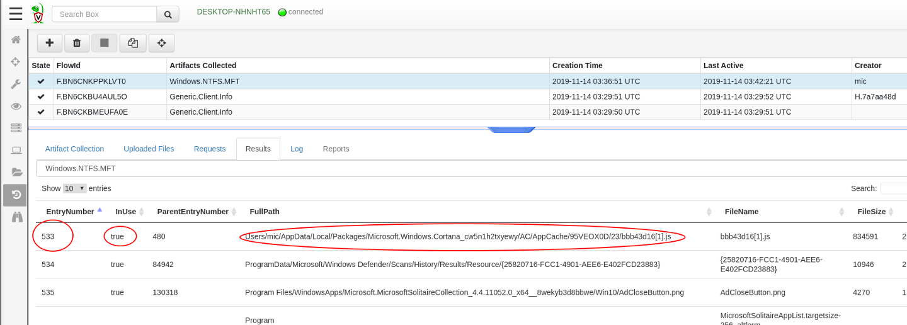Select the Artifact Collection tab
The height and width of the screenshot is (325, 907).
pyautogui.click(x=74, y=149)
